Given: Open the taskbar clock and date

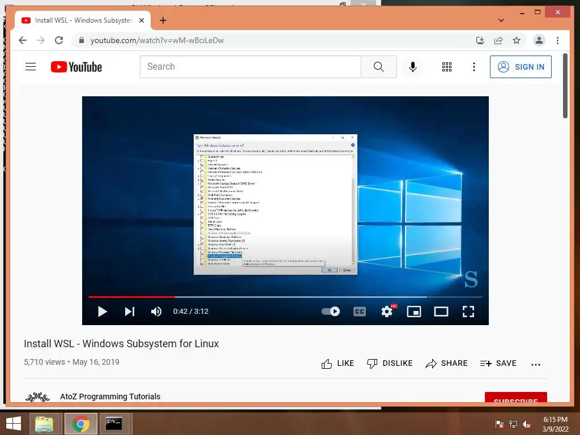Looking at the screenshot, I should (x=555, y=424).
